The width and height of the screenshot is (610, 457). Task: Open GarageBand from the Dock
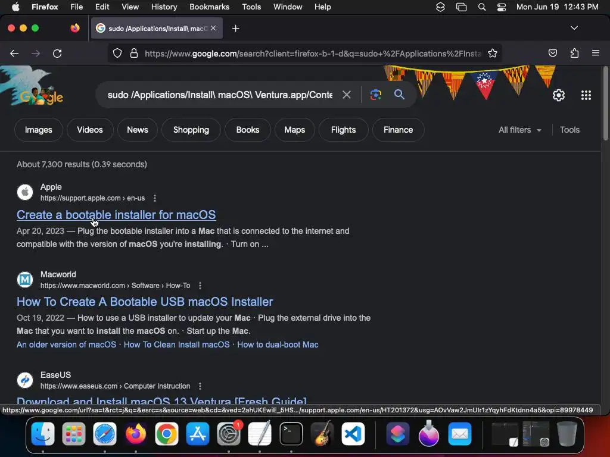click(x=322, y=433)
